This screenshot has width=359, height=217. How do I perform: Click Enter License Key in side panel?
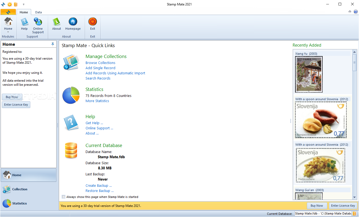16,105
